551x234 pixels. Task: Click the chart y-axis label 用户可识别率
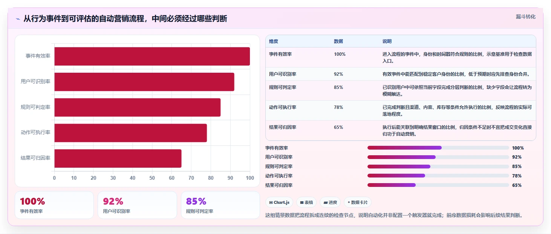click(35, 81)
